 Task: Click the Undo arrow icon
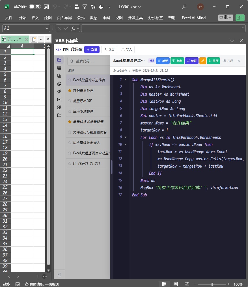coord(55,7)
